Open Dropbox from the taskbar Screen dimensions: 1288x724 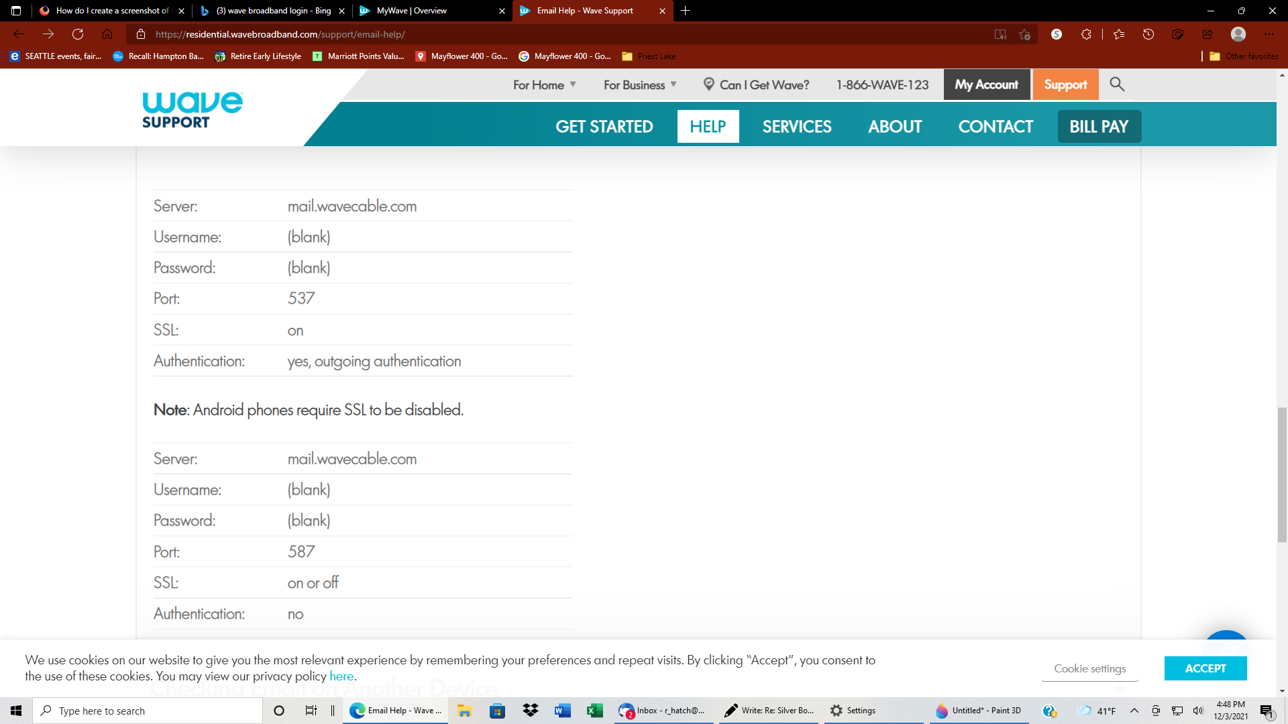[x=530, y=711]
